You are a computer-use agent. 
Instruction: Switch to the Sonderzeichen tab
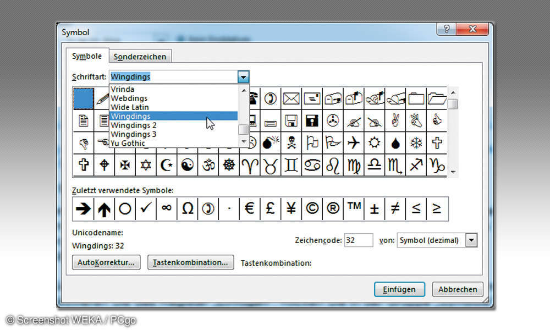point(139,56)
